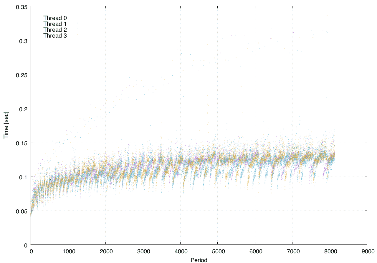Click the Time [sec] y-axis title
Viewport: 377px width, 263px height.
(6, 125)
